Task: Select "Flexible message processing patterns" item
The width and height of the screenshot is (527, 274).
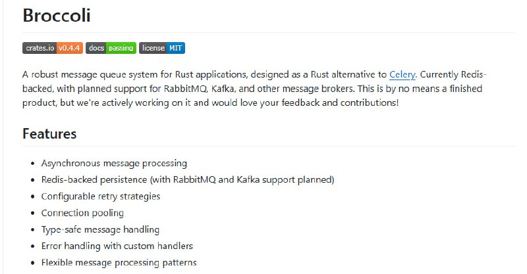Action: click(x=119, y=263)
